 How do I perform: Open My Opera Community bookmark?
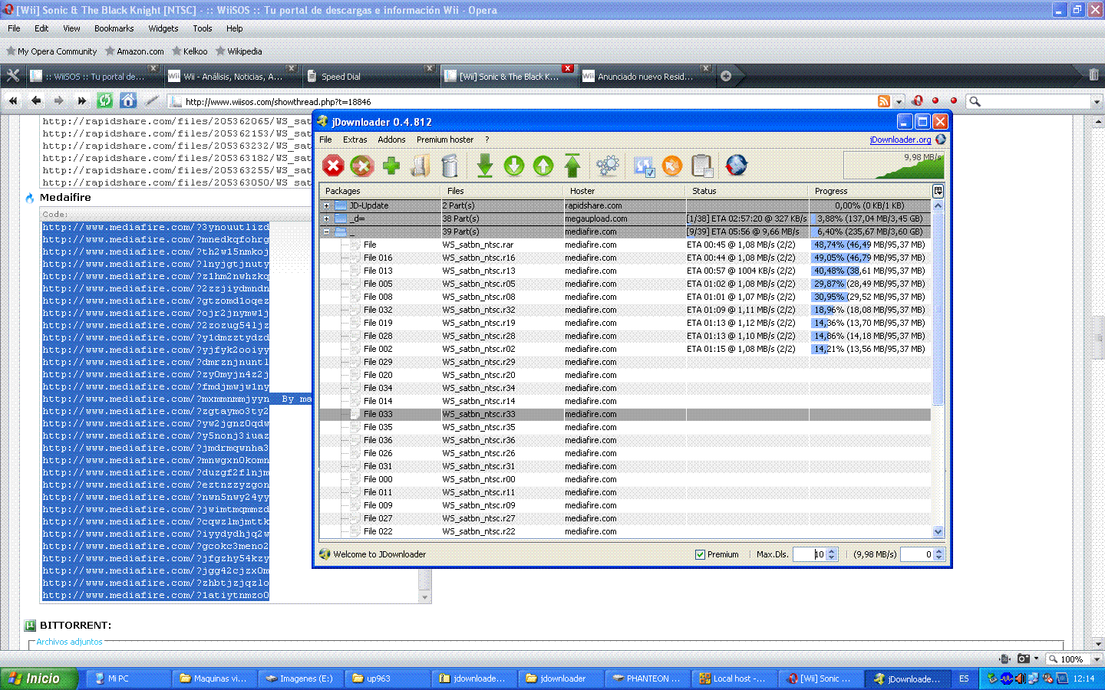[51, 51]
